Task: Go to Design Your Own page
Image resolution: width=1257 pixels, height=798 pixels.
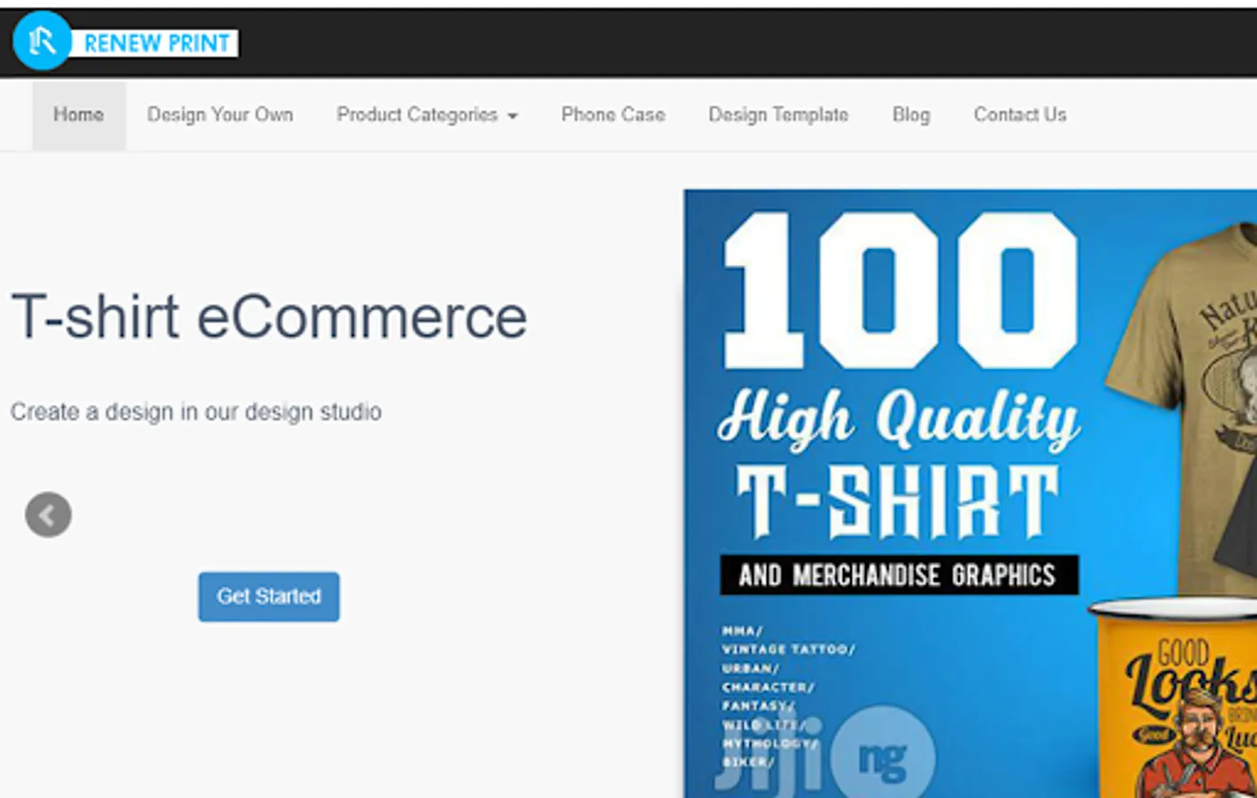Action: coord(220,115)
